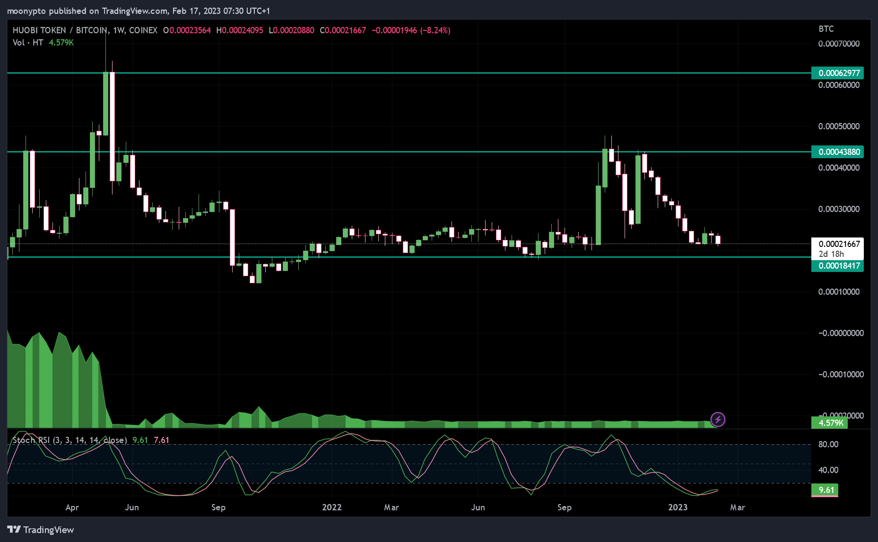The height and width of the screenshot is (542, 878).
Task: Click the 0.00030000 price axis tick
Action: [839, 209]
